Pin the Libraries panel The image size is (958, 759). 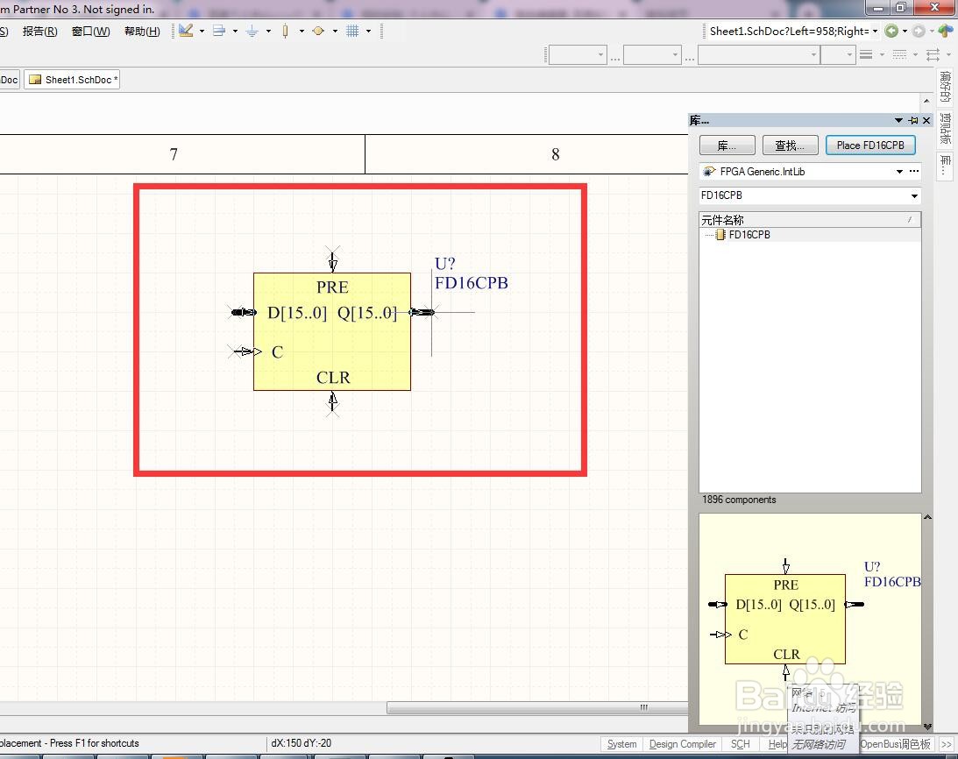point(913,120)
